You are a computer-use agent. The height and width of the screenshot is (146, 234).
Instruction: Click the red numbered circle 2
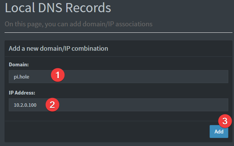point(52,105)
